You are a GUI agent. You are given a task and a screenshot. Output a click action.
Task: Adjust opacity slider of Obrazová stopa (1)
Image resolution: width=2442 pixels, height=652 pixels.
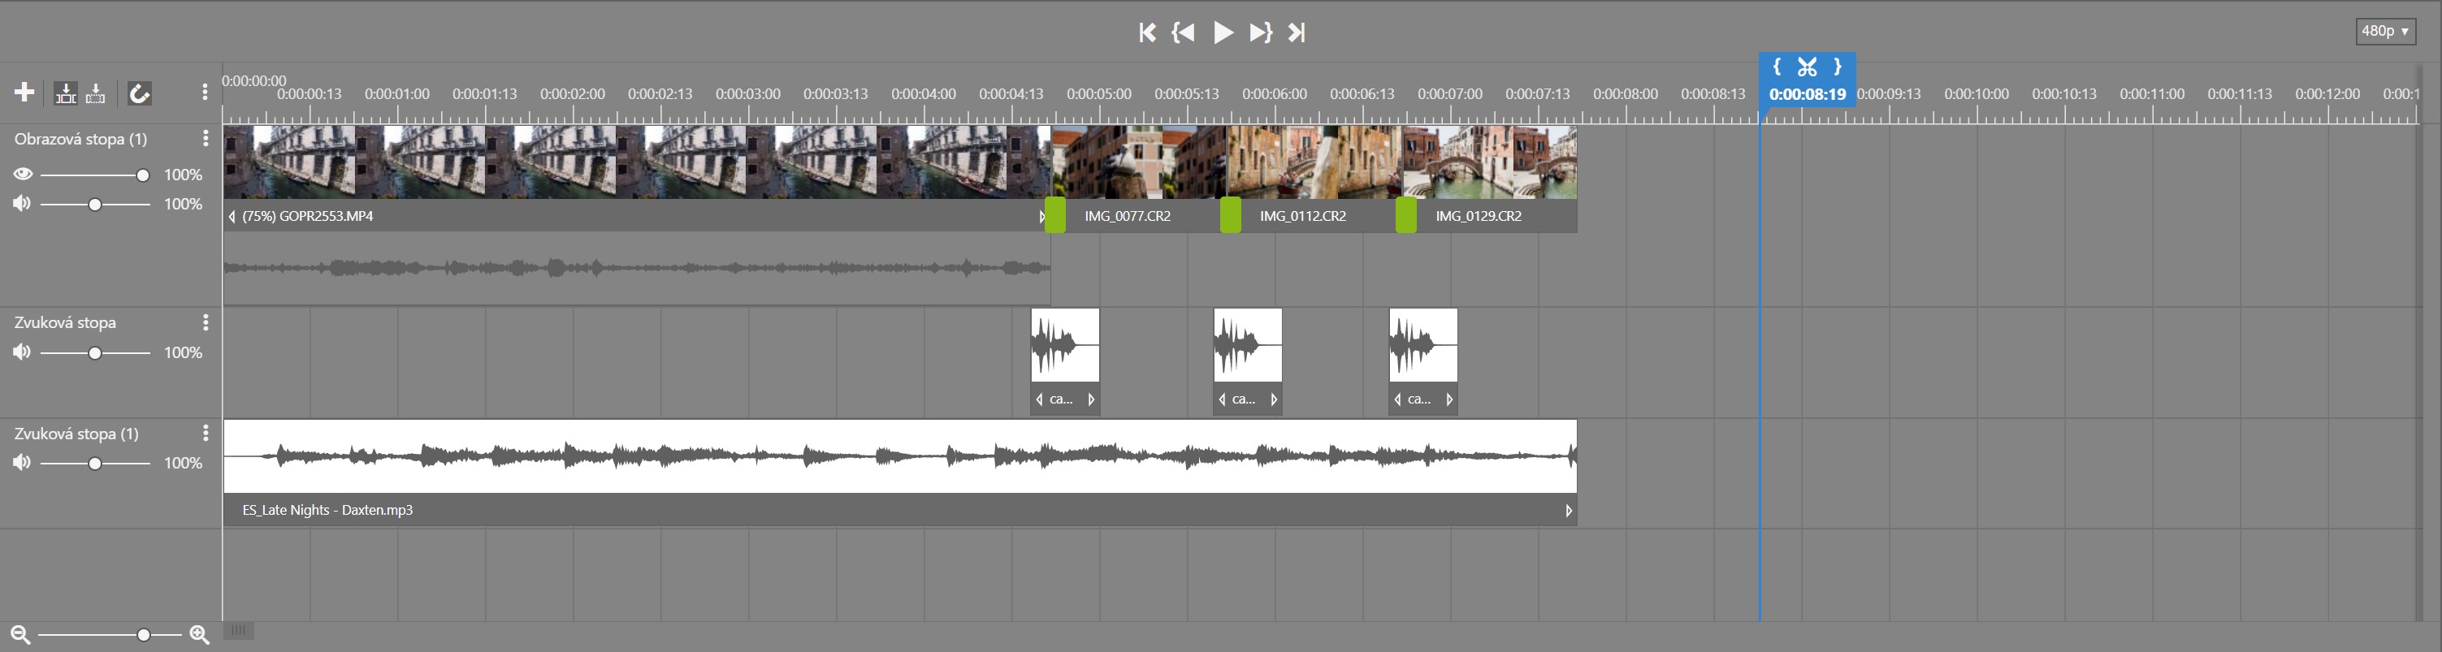pos(95,175)
